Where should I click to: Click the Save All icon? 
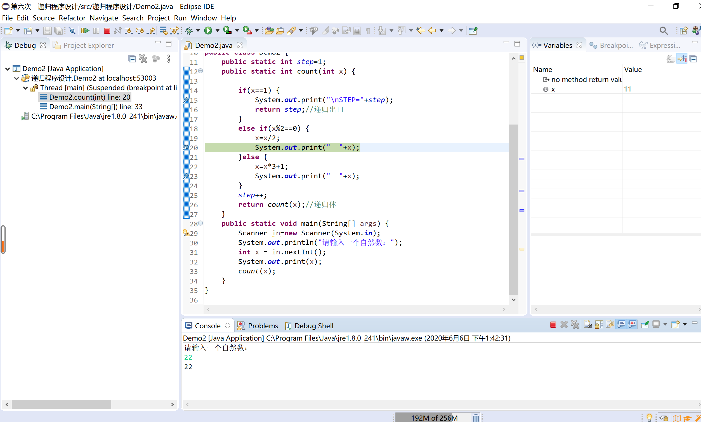[x=58, y=31]
